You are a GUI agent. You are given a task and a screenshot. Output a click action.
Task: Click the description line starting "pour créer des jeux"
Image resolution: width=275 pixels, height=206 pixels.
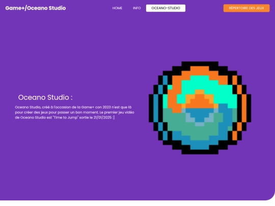[x=74, y=112]
